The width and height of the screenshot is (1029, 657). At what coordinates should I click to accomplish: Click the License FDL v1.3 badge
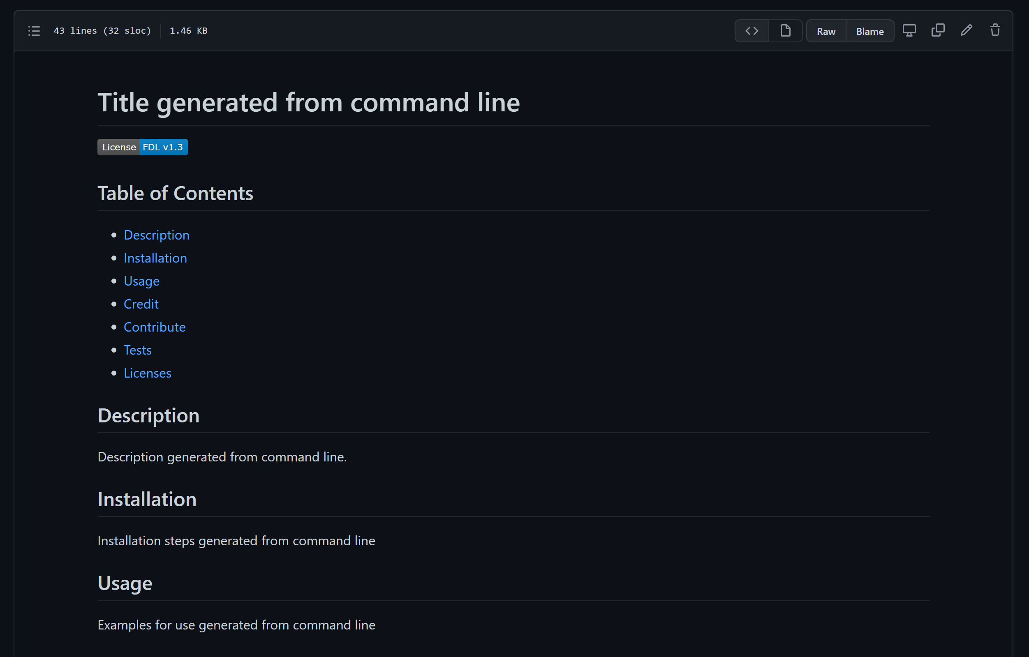pyautogui.click(x=142, y=147)
